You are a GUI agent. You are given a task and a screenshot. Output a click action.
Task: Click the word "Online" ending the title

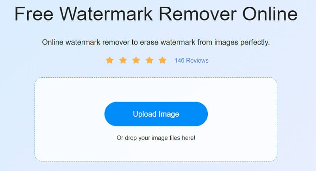270,14
